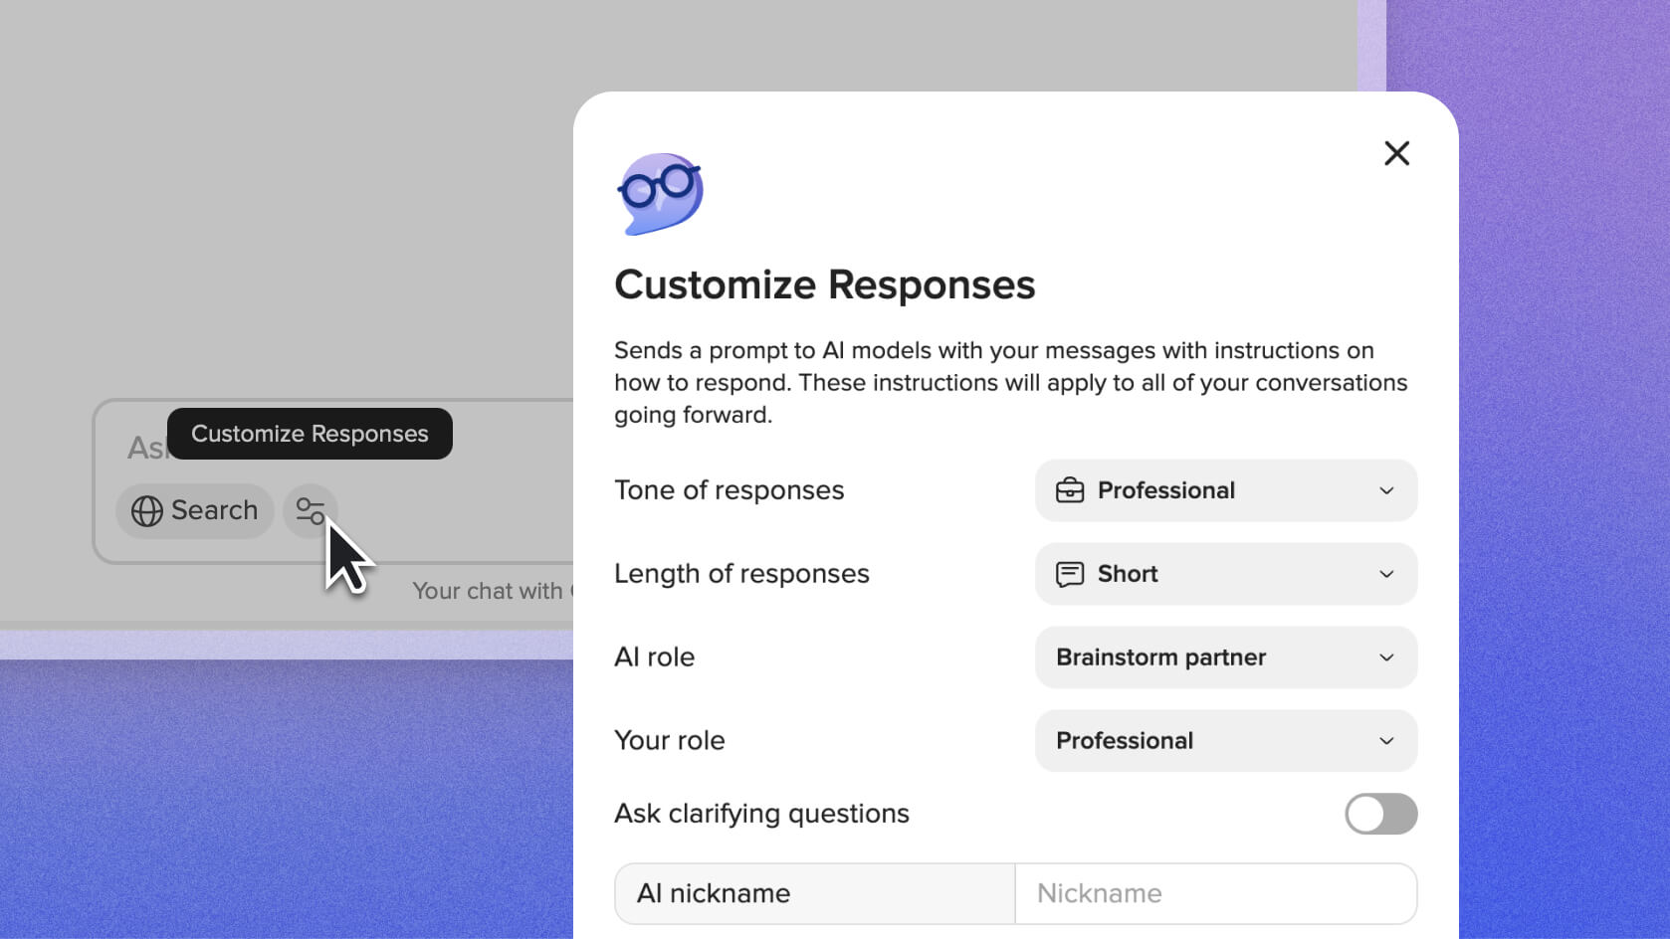The height and width of the screenshot is (939, 1670).
Task: Open the Tone of responses dropdown
Action: click(x=1225, y=490)
